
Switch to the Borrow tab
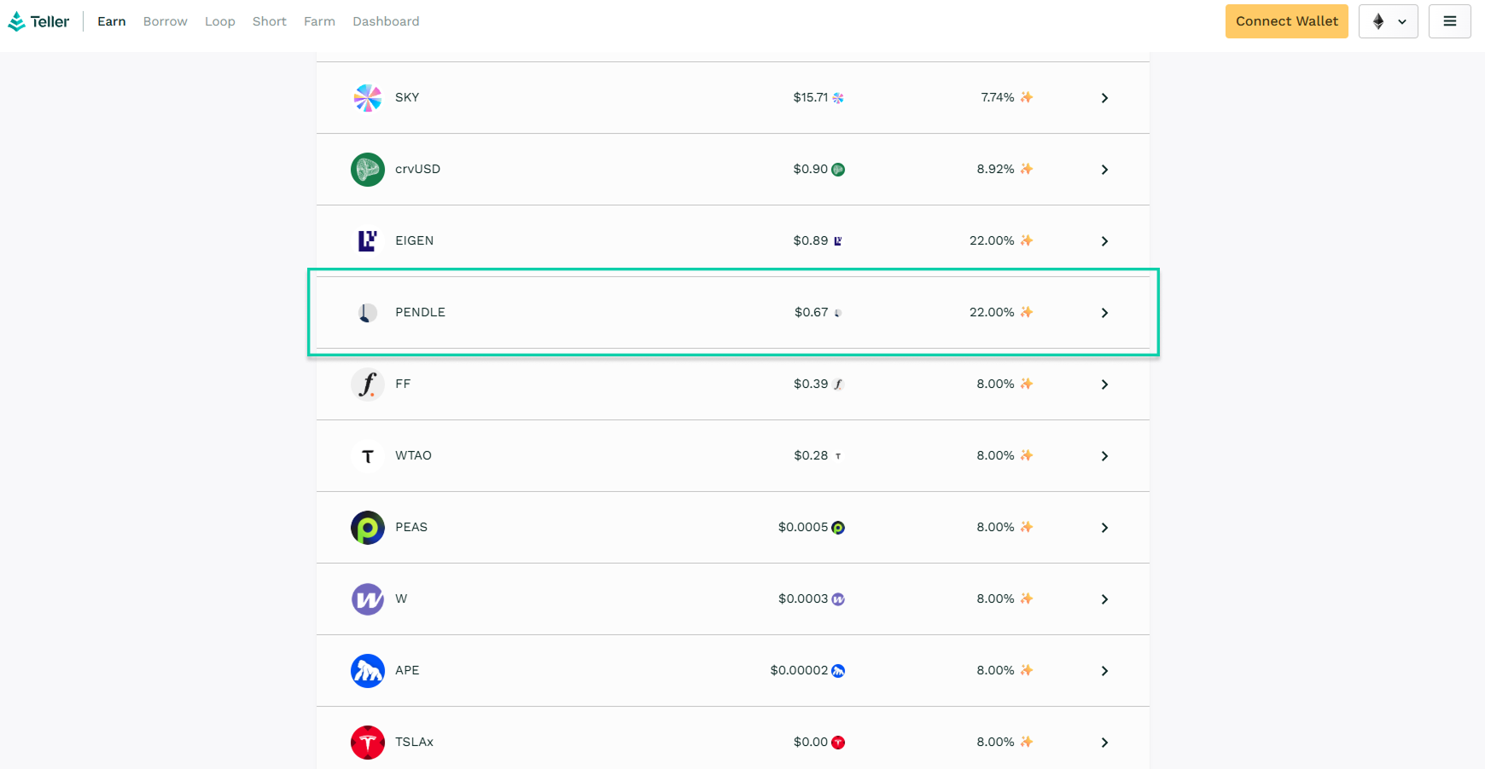click(165, 21)
